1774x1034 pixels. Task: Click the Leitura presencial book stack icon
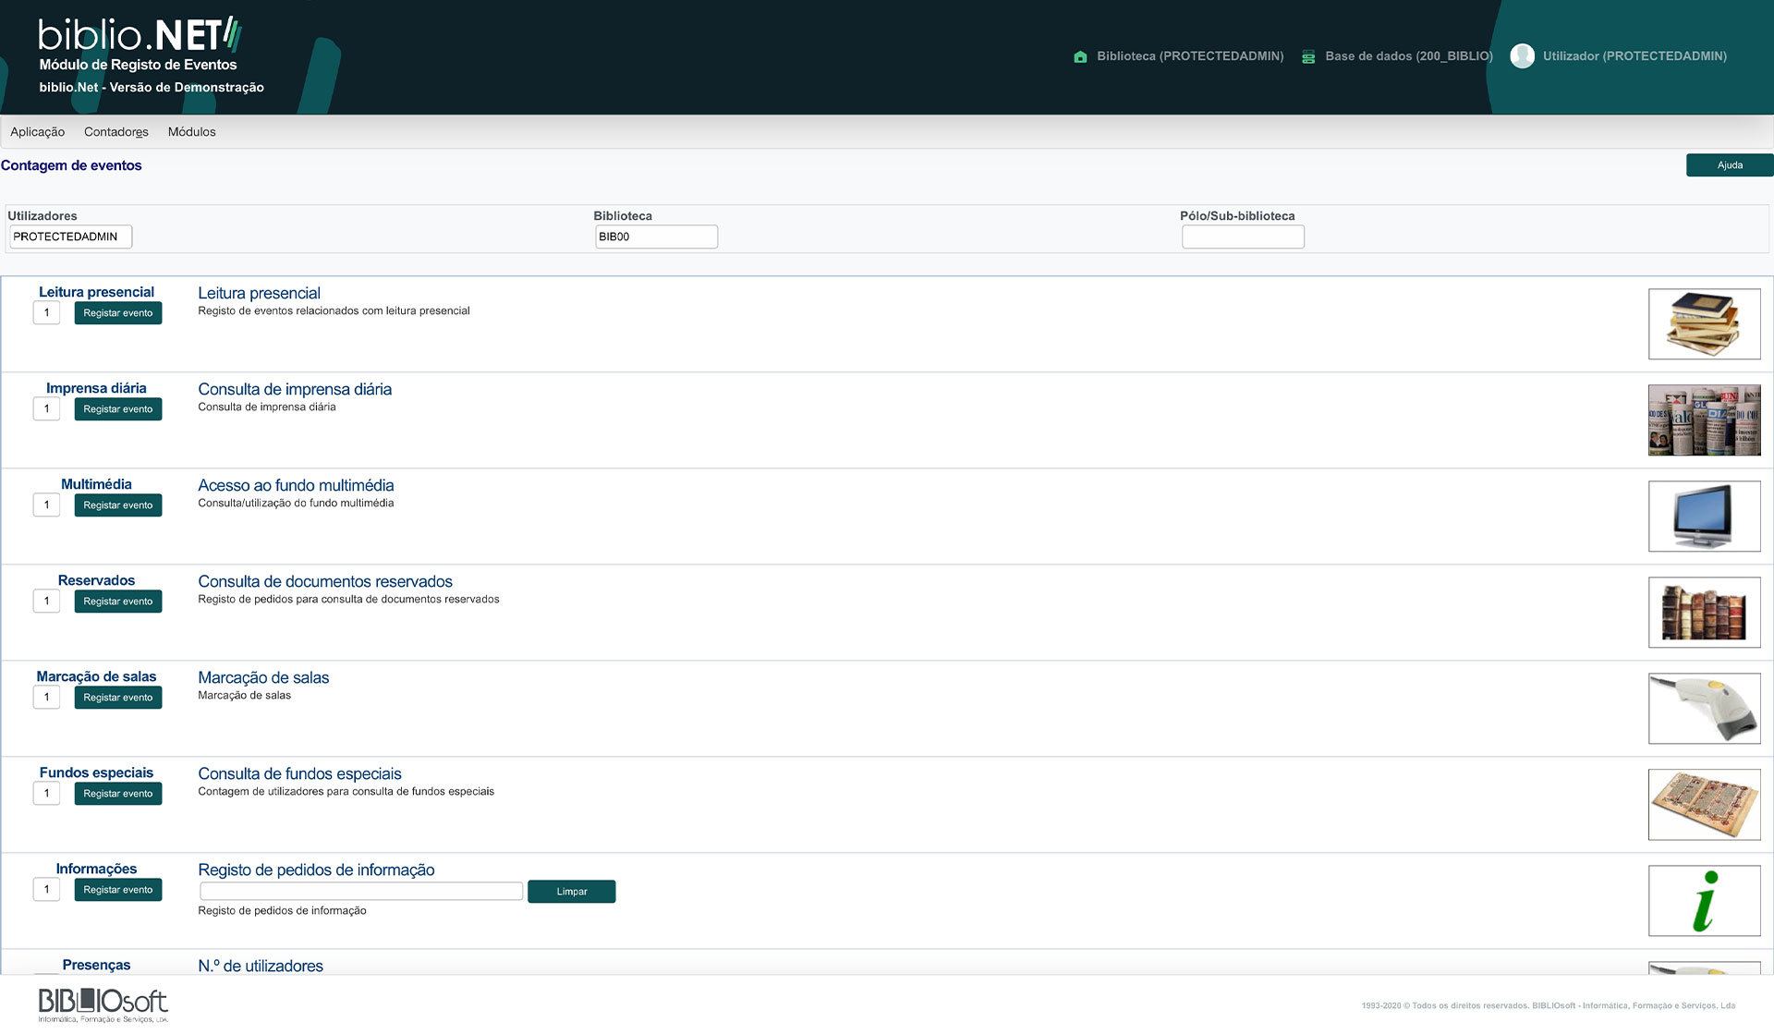pyautogui.click(x=1703, y=322)
